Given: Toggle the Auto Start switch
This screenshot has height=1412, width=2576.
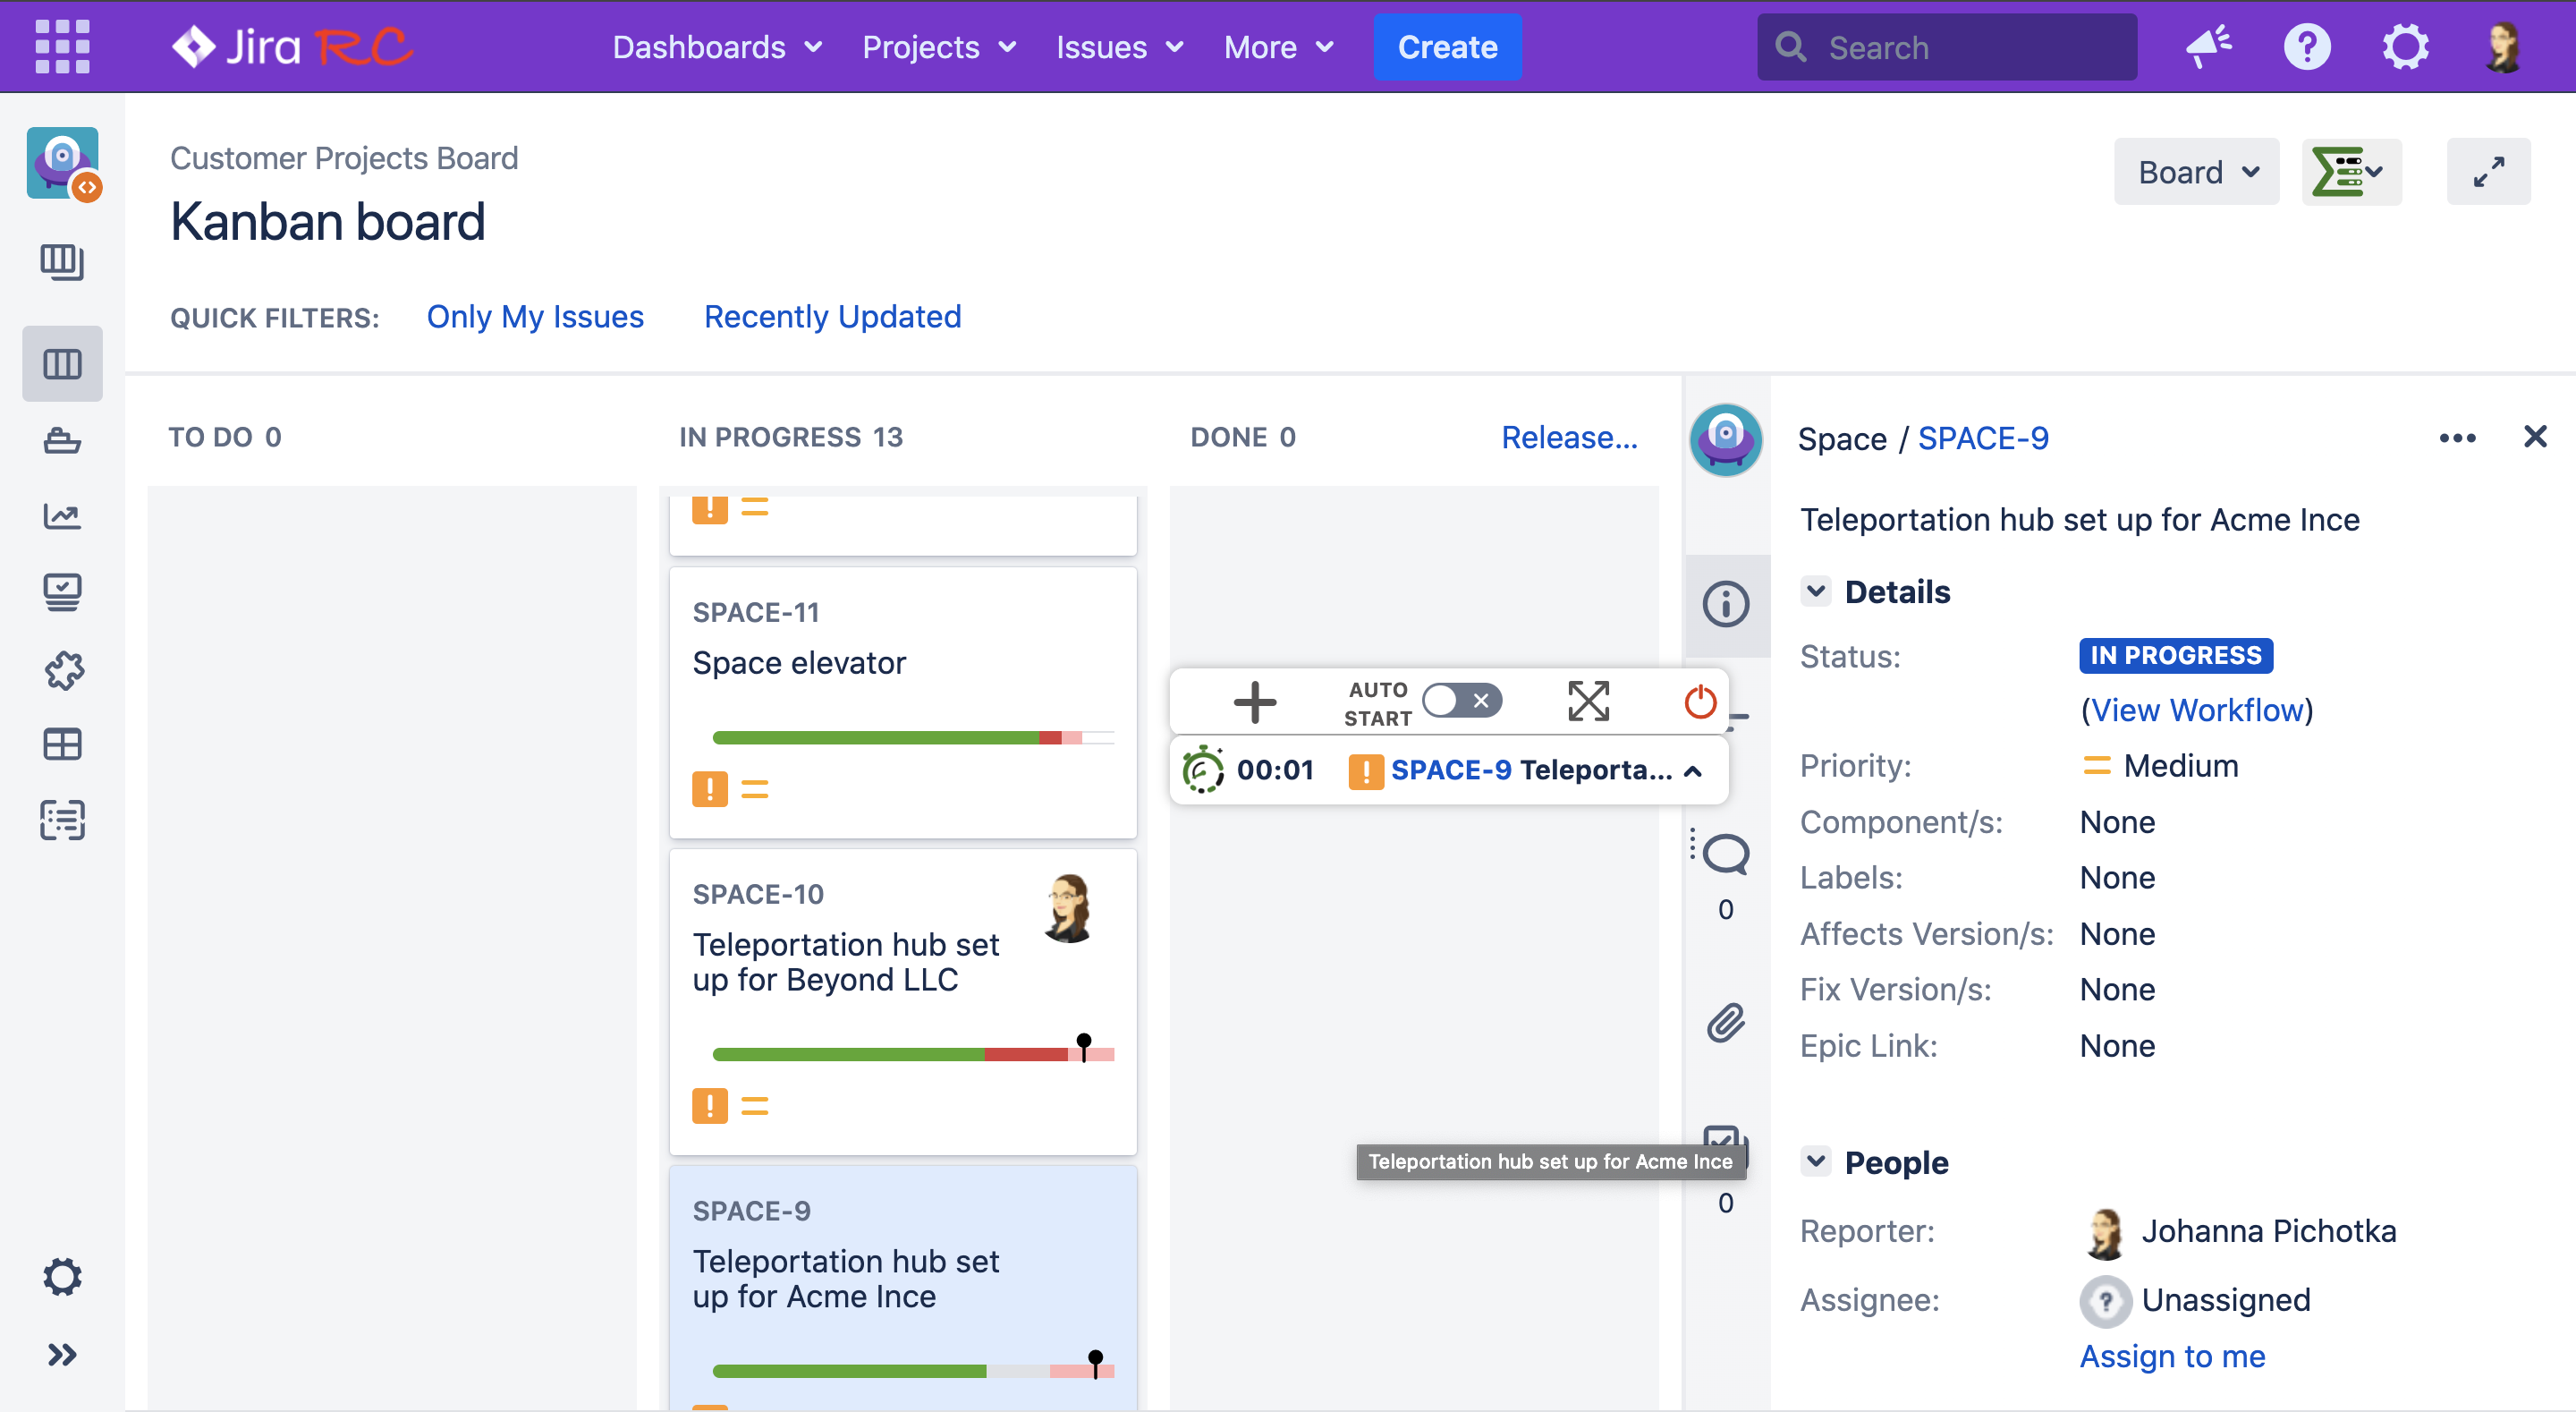Looking at the screenshot, I should pos(1462,701).
